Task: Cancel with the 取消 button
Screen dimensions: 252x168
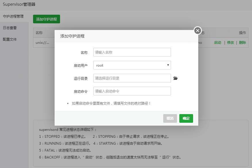Action: click(170, 118)
